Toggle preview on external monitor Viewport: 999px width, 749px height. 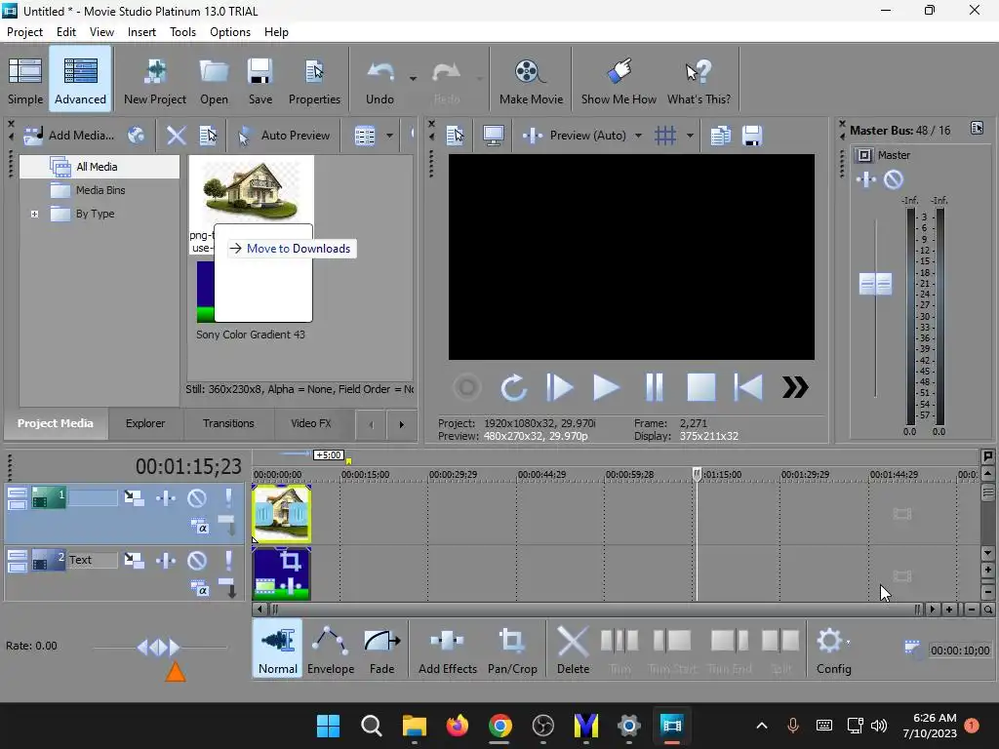pos(493,135)
